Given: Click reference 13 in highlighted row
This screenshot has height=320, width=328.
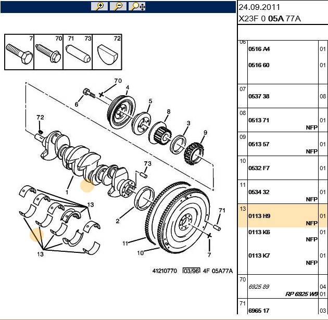Looking at the screenshot, I should tap(243, 209).
